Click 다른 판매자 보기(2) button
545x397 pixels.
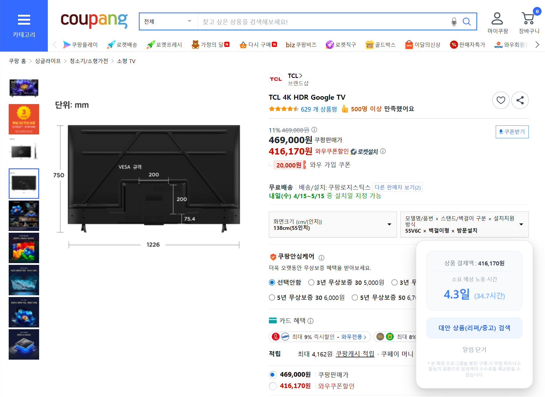click(x=398, y=187)
